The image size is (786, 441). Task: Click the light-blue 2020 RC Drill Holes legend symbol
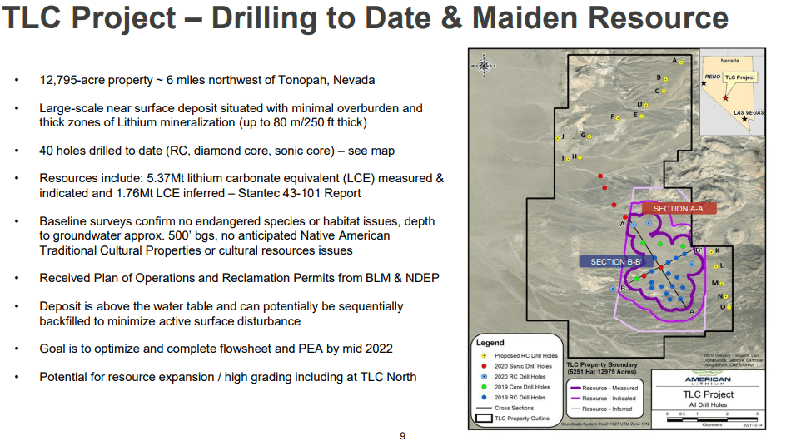click(484, 376)
